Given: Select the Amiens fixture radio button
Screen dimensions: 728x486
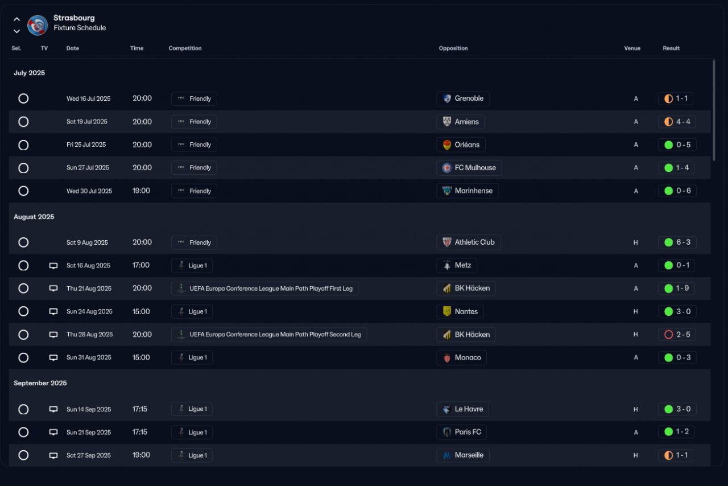Looking at the screenshot, I should (23, 122).
